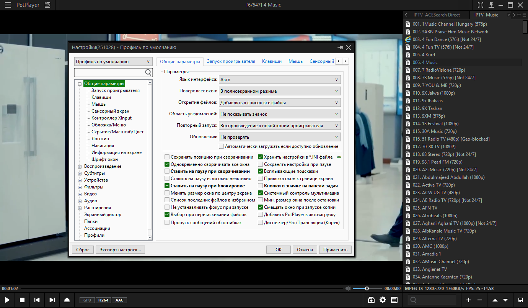The width and height of the screenshot is (528, 308).
Task: Move the playlist item down
Action: point(505,300)
